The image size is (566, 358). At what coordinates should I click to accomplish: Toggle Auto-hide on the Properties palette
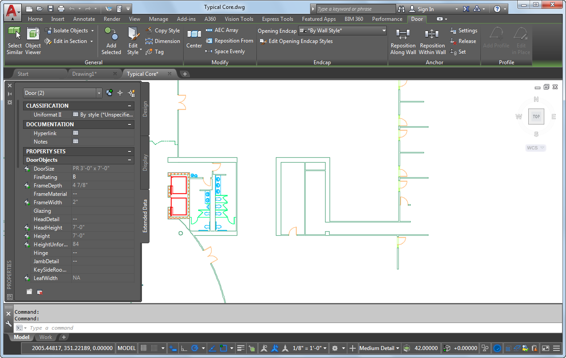point(9,93)
